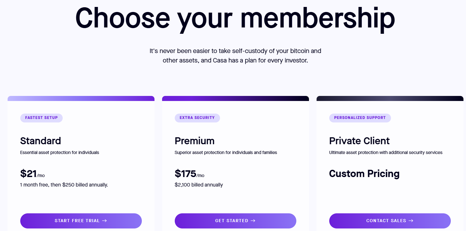This screenshot has width=466, height=231.
Task: Click the '1 month free' billing note
Action: click(64, 185)
